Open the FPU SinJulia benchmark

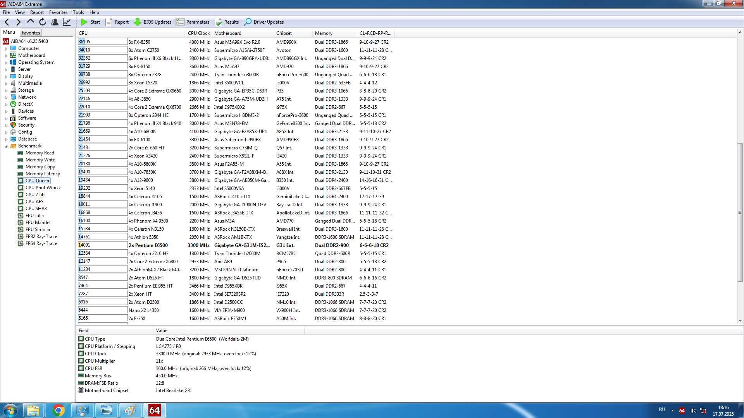(x=38, y=230)
